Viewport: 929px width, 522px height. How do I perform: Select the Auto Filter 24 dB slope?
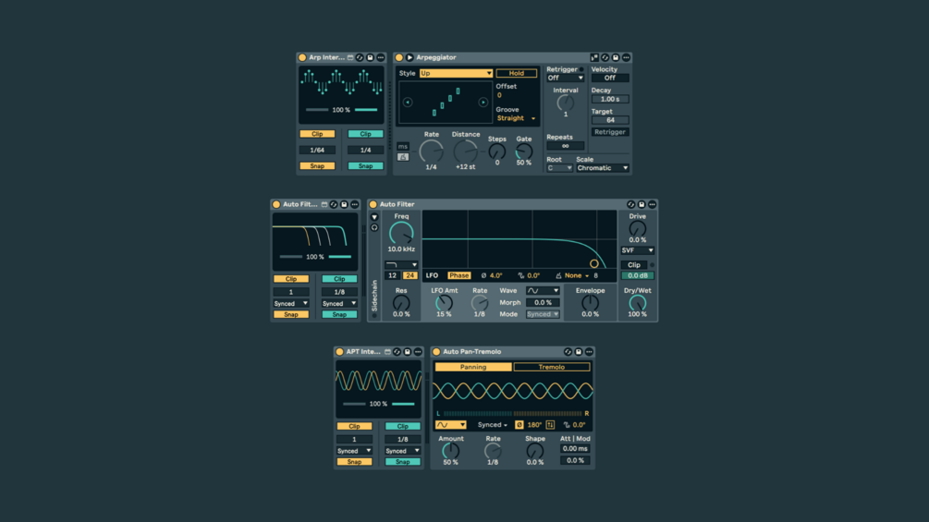(x=409, y=276)
